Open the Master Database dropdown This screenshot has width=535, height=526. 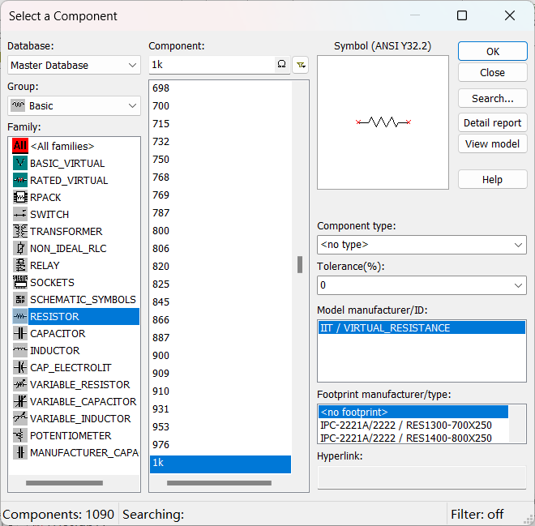[74, 65]
